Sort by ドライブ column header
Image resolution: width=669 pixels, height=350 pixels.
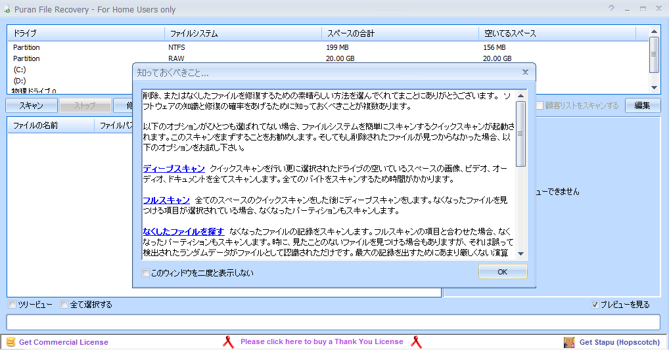coord(85,33)
